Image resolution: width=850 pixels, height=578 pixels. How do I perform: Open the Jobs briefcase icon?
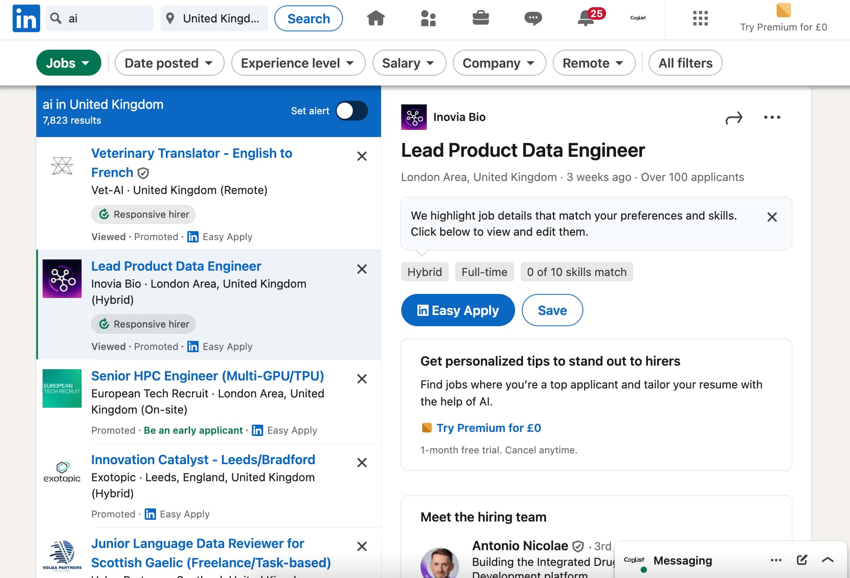pos(481,18)
